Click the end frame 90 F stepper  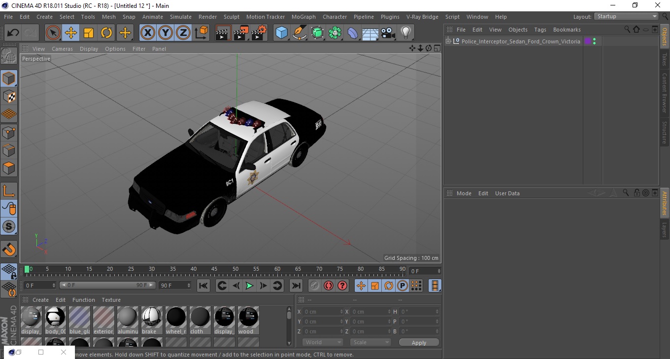click(x=189, y=286)
